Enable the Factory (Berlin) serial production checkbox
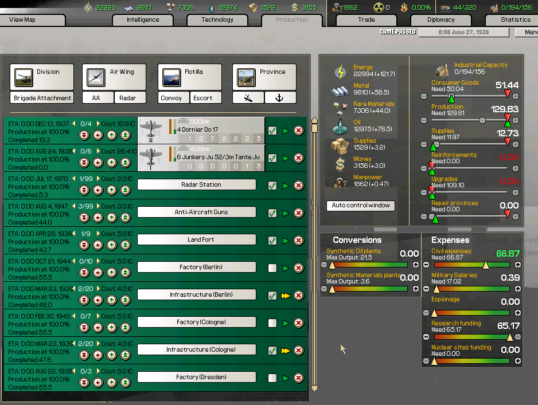The image size is (538, 405). click(x=272, y=268)
